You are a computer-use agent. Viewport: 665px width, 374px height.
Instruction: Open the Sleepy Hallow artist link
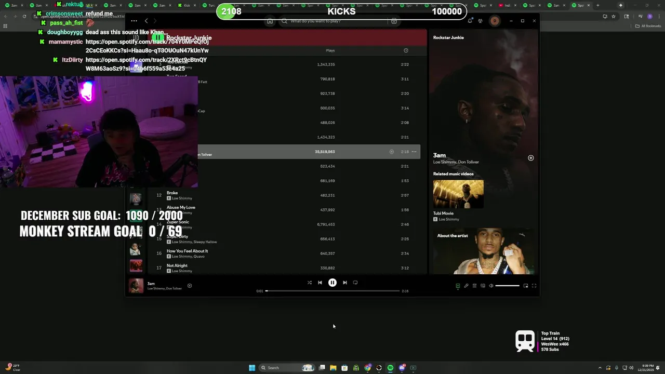pyautogui.click(x=205, y=242)
